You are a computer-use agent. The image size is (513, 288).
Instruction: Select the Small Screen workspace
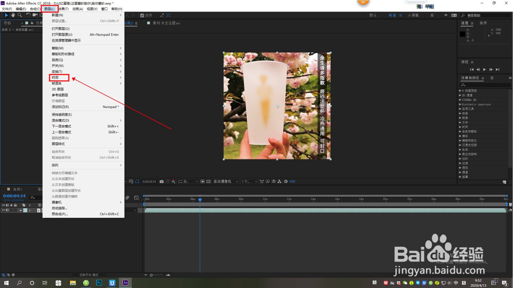(x=413, y=15)
